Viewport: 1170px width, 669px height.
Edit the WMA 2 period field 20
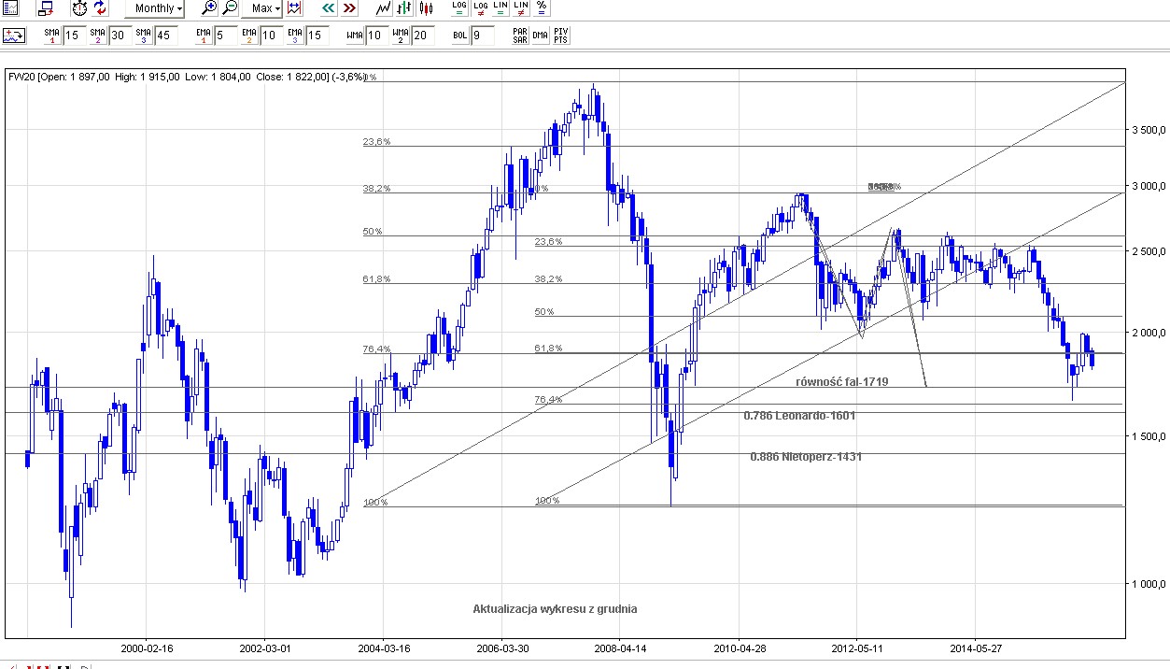coord(423,36)
